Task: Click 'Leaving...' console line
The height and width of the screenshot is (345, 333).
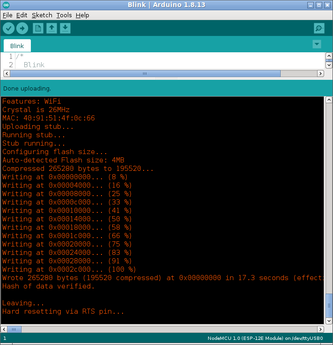Action: pos(23,303)
